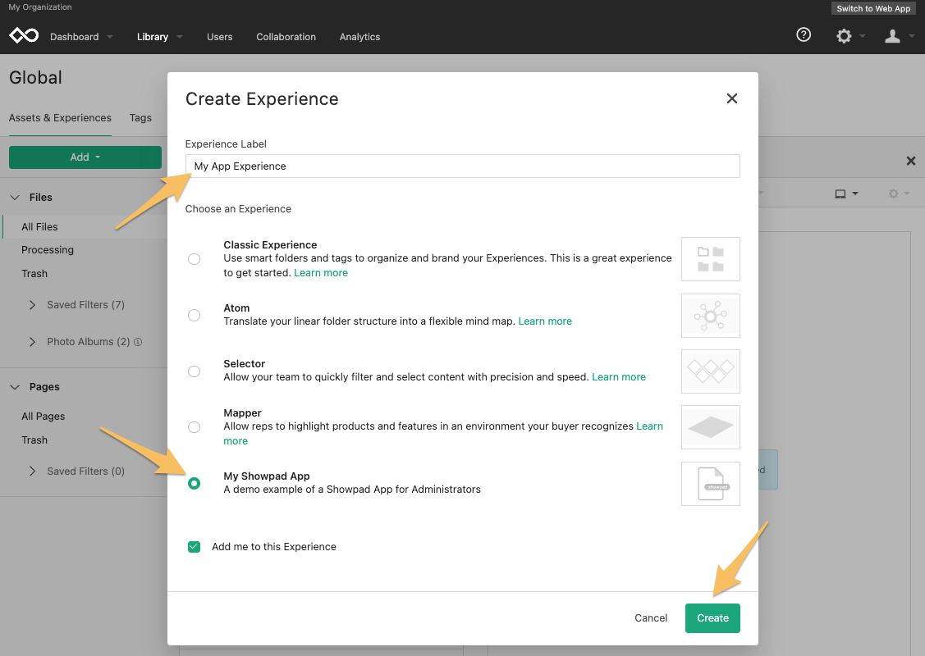This screenshot has height=656, width=925.
Task: Open Learn more link for Atom
Action: pos(545,321)
